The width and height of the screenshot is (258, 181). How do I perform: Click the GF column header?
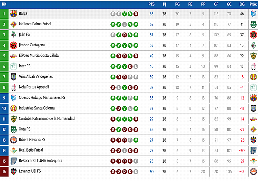216,4
